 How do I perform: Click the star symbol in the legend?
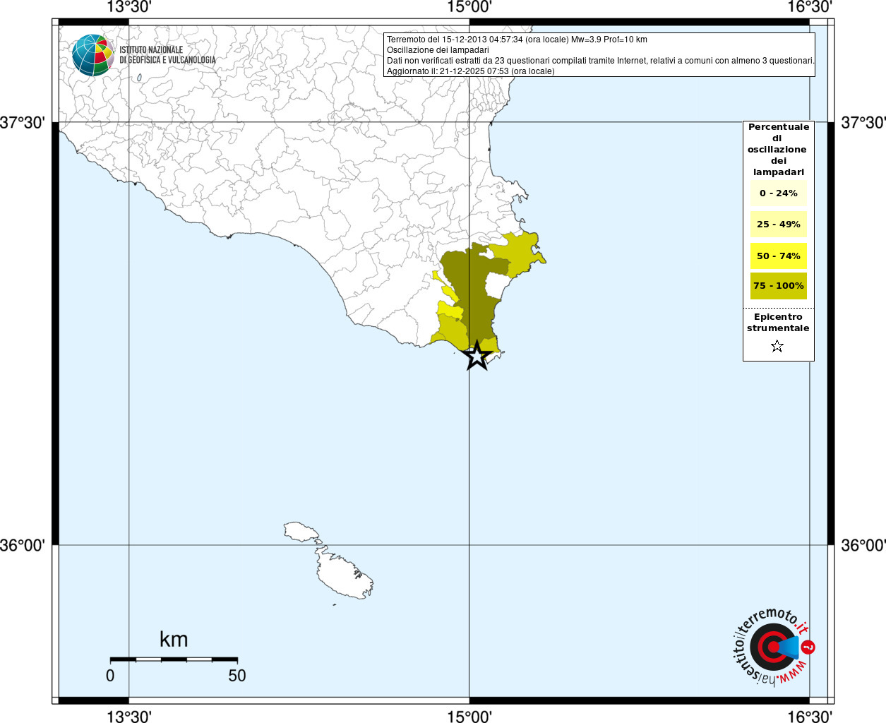pyautogui.click(x=777, y=346)
